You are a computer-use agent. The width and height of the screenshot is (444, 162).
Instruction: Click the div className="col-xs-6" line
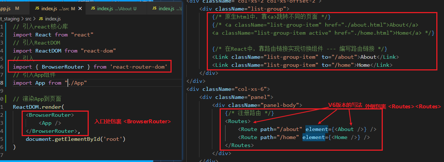[x=228, y=89]
